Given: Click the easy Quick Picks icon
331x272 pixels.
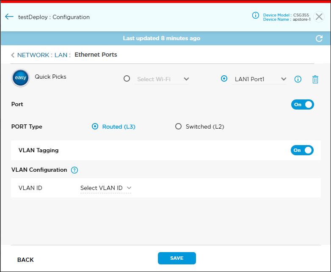Looking at the screenshot, I should [x=20, y=79].
